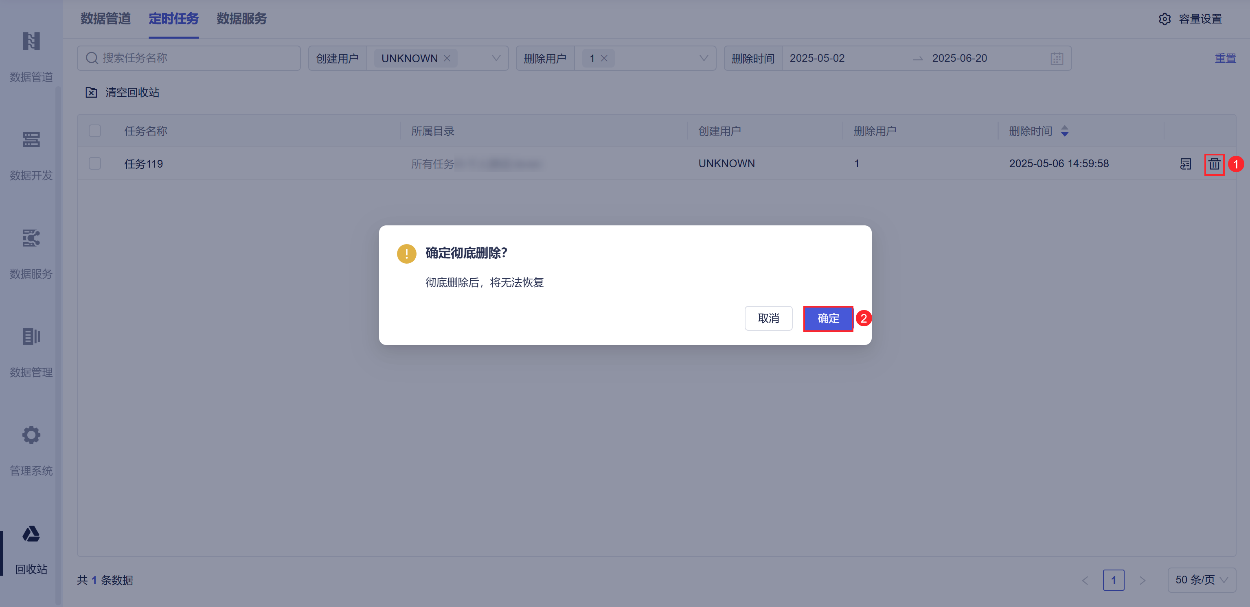Open the 50 条/页 page size dropdown
The width and height of the screenshot is (1250, 607).
point(1201,580)
